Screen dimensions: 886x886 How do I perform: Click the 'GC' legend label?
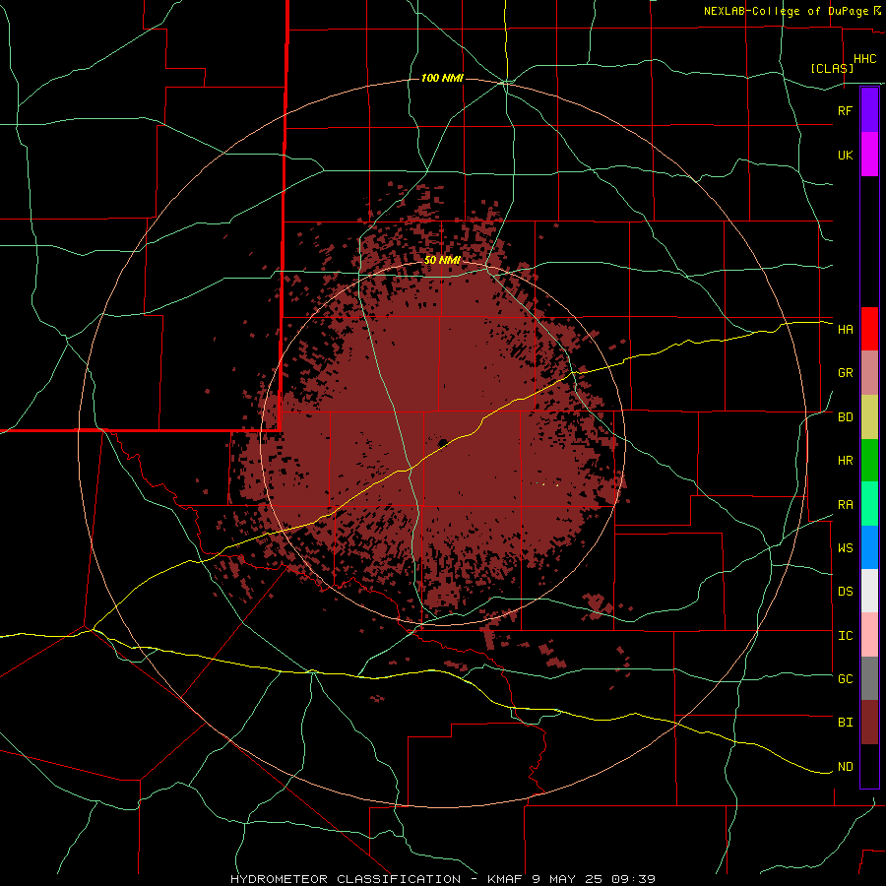[845, 679]
